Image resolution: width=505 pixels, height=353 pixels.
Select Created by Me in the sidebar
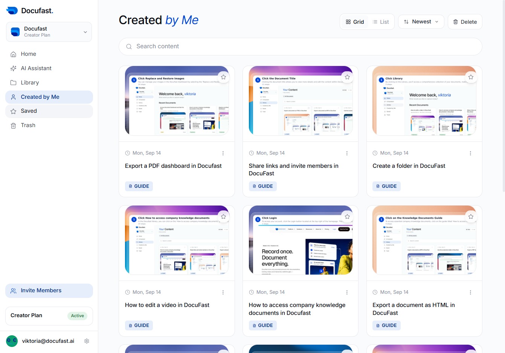click(x=49, y=97)
